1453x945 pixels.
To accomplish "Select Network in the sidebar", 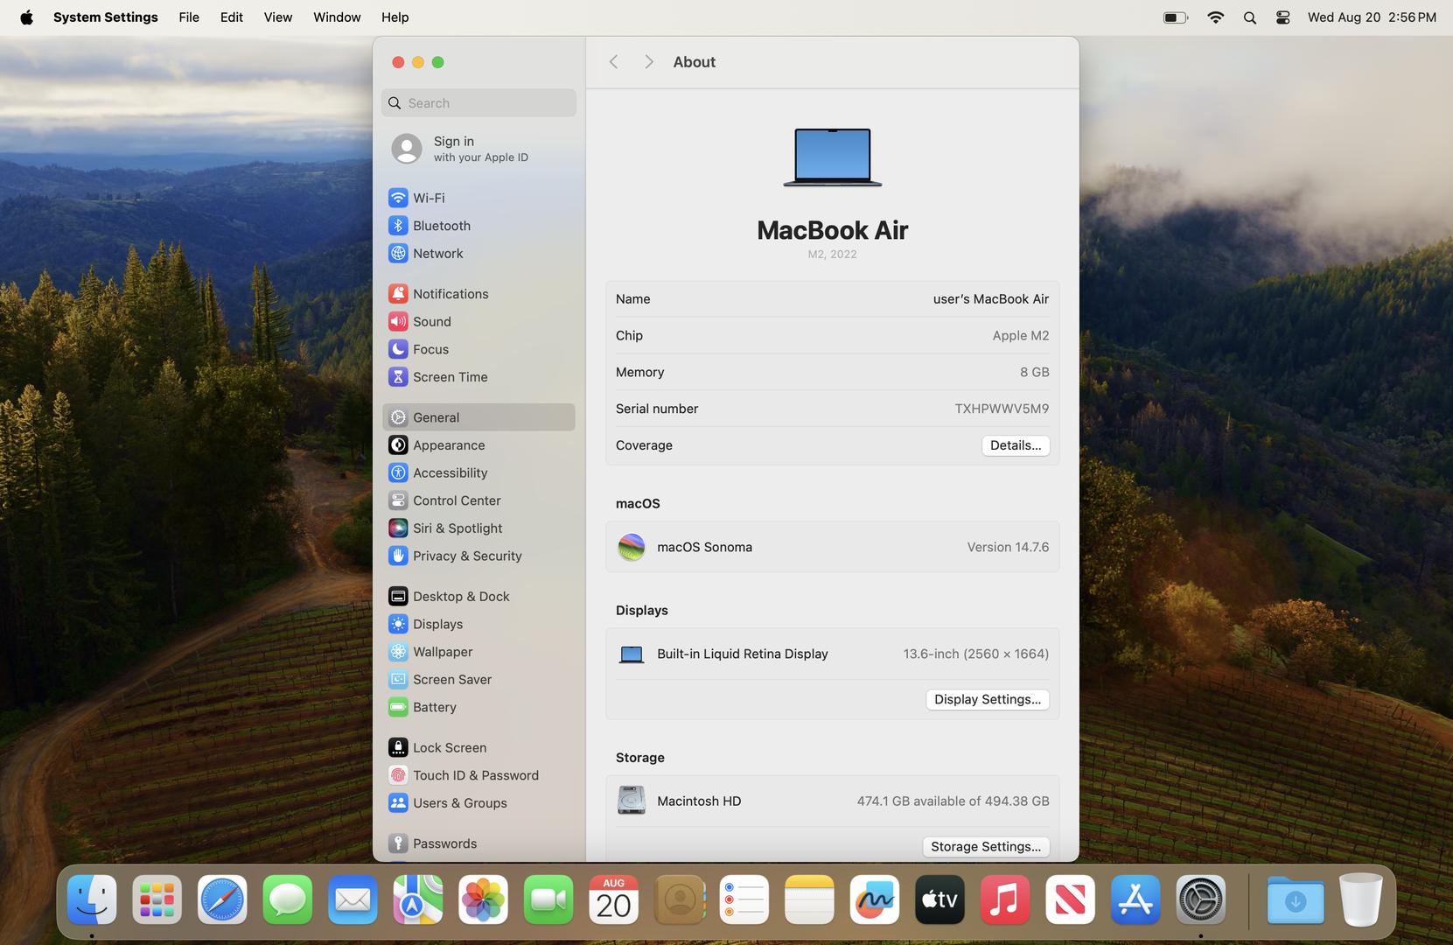I will pyautogui.click(x=478, y=254).
